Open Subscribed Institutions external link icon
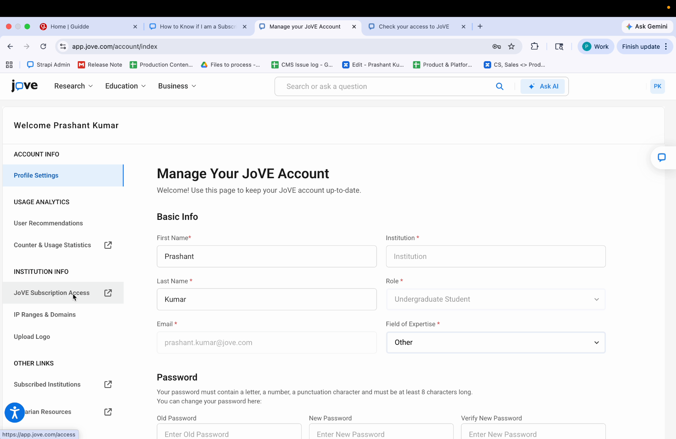The image size is (676, 439). (x=108, y=384)
